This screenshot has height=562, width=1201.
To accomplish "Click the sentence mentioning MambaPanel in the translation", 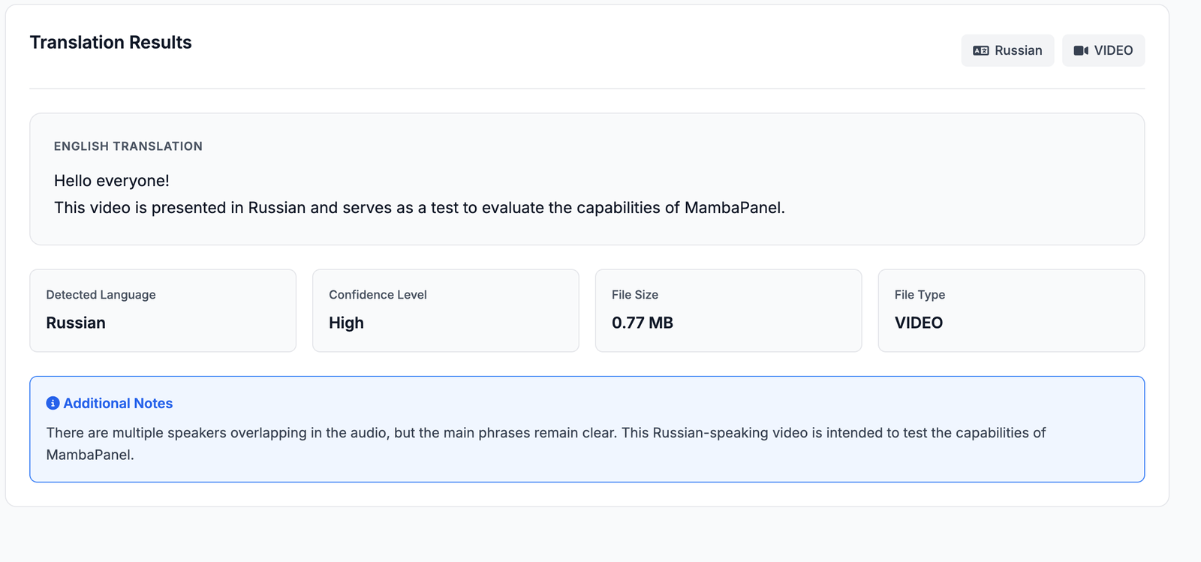I will coord(420,208).
